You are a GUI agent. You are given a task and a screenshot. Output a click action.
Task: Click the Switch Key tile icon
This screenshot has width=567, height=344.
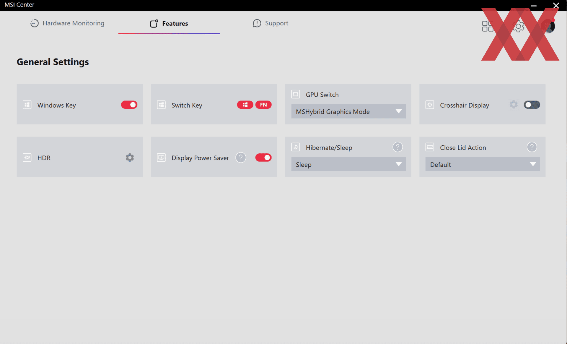161,105
